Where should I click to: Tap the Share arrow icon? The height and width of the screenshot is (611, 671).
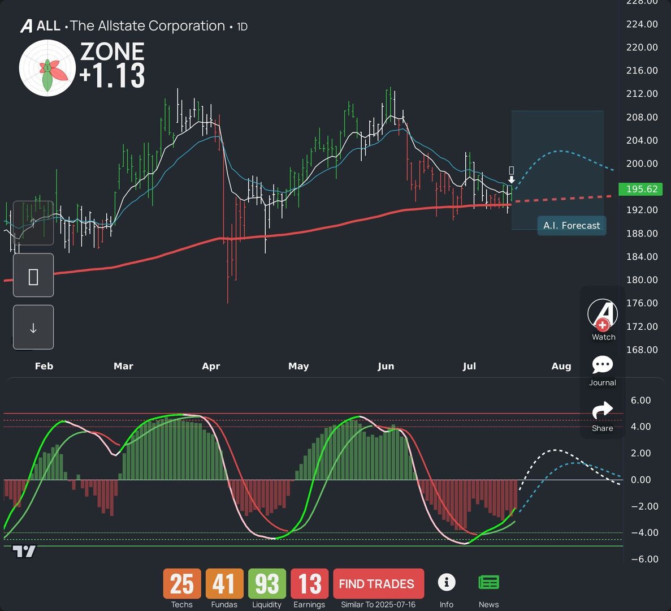tap(602, 410)
